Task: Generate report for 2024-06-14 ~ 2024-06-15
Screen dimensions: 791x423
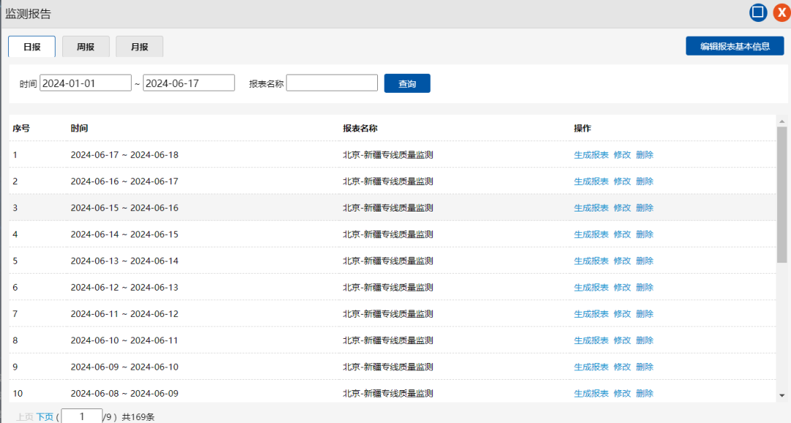Action: pos(591,235)
